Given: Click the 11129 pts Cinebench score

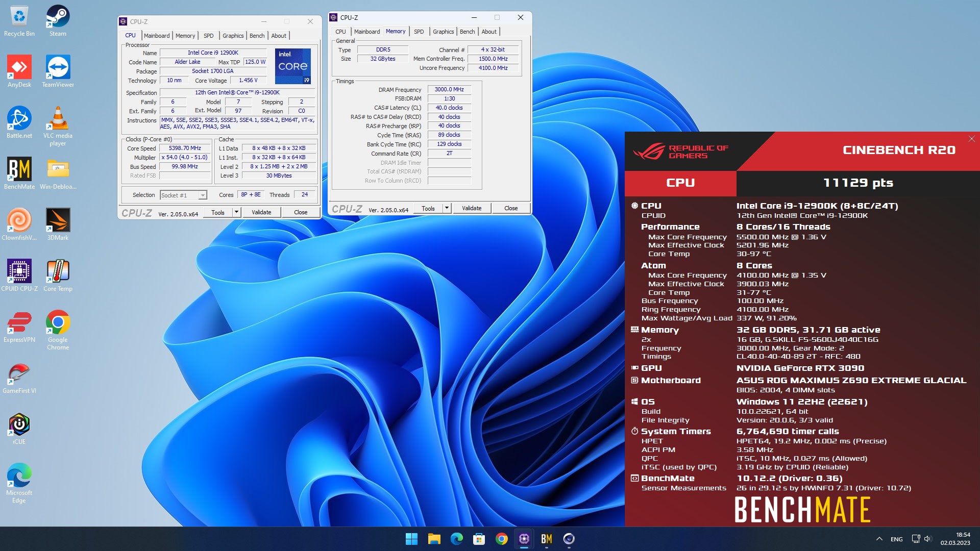Looking at the screenshot, I should pyautogui.click(x=858, y=183).
